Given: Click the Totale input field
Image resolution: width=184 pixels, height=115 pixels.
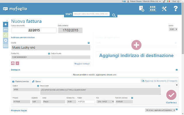Looking at the screenshot, I should (x=86, y=101).
